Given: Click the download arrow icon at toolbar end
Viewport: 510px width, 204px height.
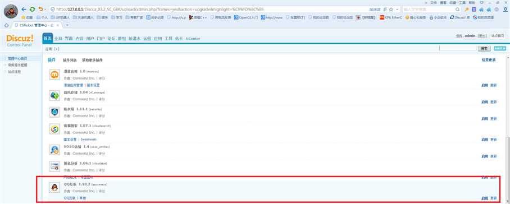Looking at the screenshot, I should pyautogui.click(x=505, y=10).
